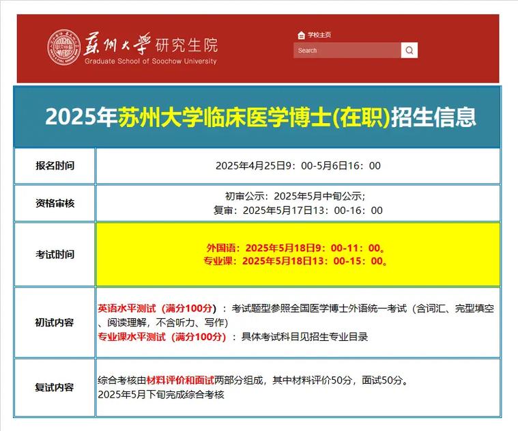
Task: Click the 苏州大学 研究生院 title text
Action: [151, 44]
